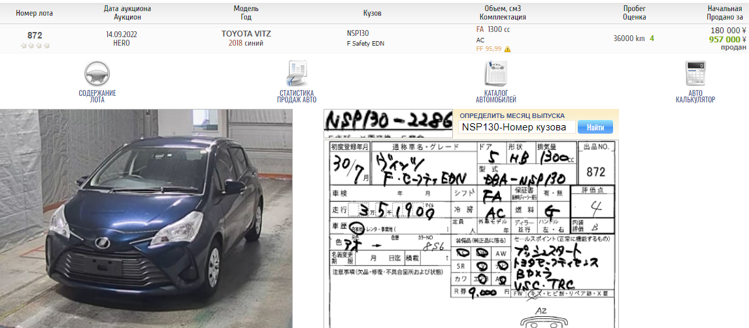Click the Авто калькулятор link text

tap(695, 97)
